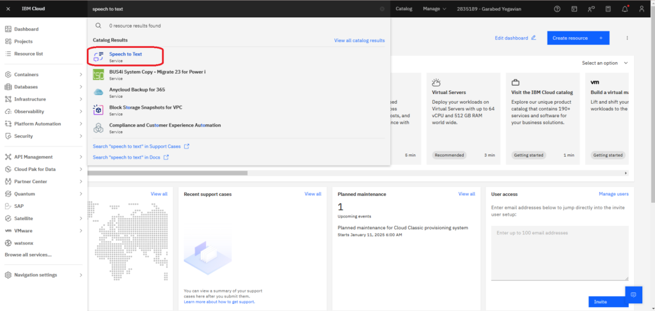Focus the email addresses invite text area
This screenshot has height=311, width=655.
coord(560,253)
